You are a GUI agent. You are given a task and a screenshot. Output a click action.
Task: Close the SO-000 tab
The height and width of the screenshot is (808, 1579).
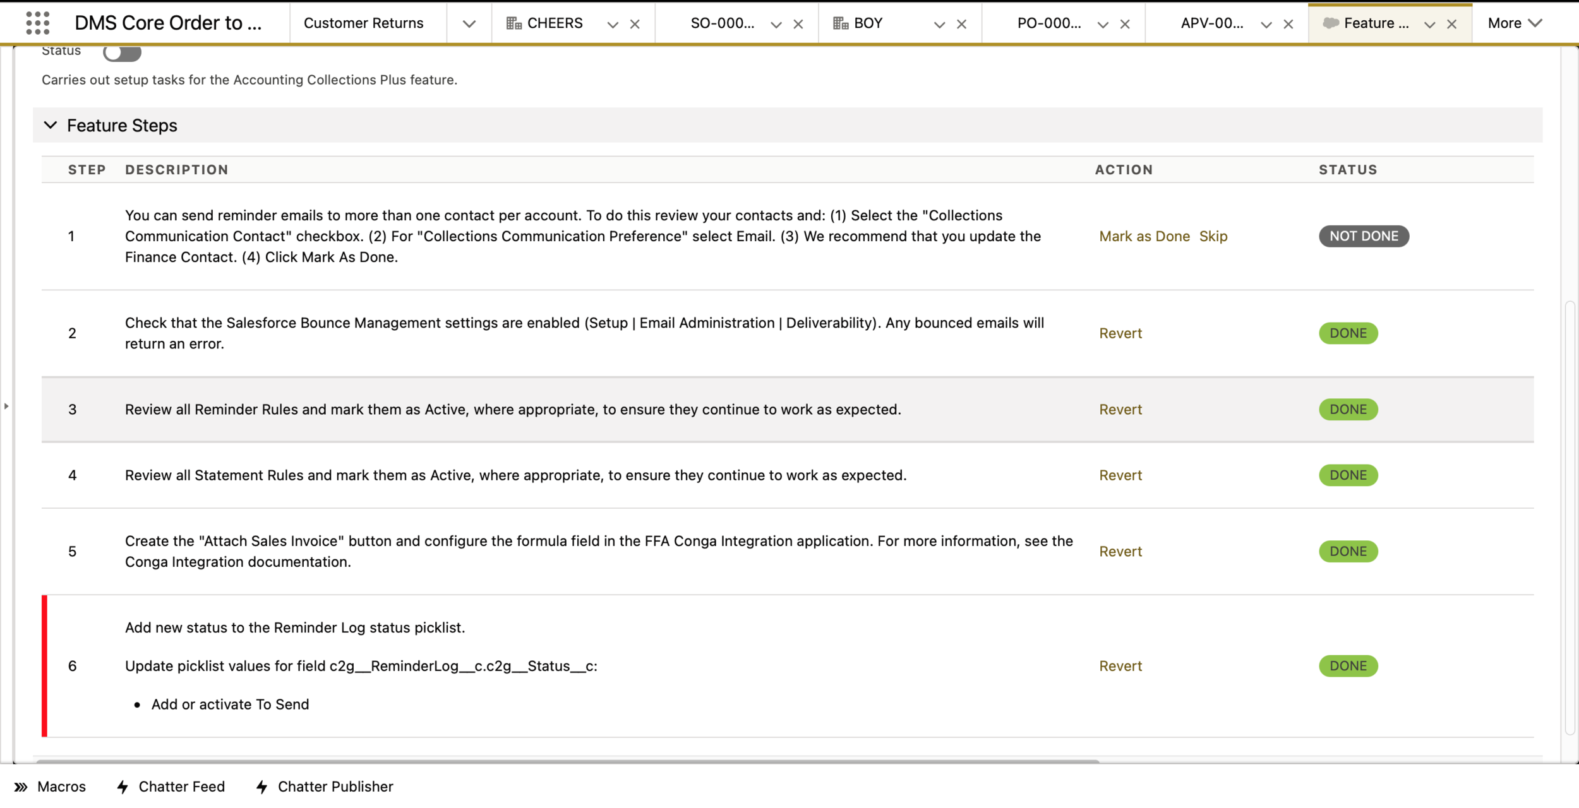pyautogui.click(x=798, y=24)
